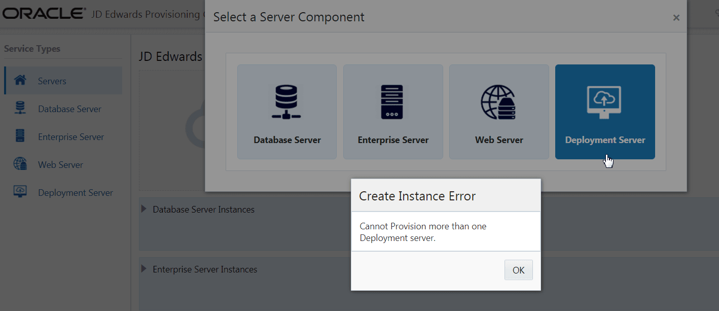Close the Select a Server Component dialog
This screenshot has height=311, width=719.
coord(676,17)
